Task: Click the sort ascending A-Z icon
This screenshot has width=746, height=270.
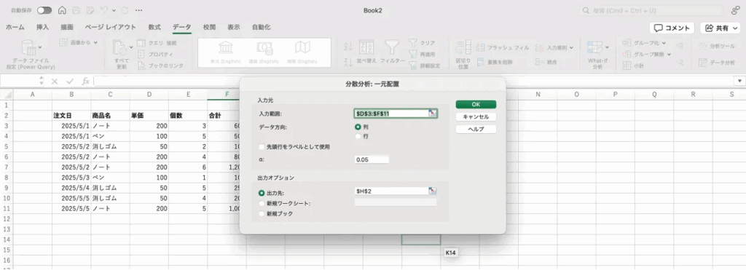Action: tap(348, 46)
